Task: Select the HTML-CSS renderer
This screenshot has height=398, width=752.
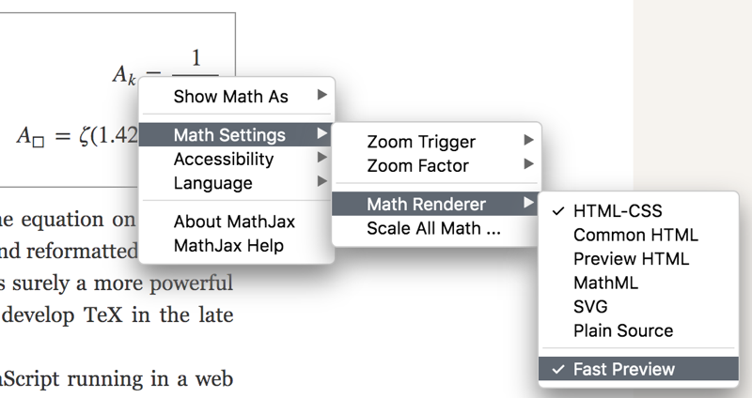Action: point(617,211)
